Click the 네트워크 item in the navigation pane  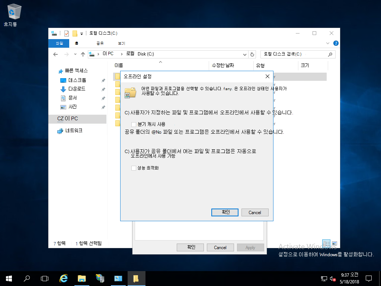pos(74,131)
